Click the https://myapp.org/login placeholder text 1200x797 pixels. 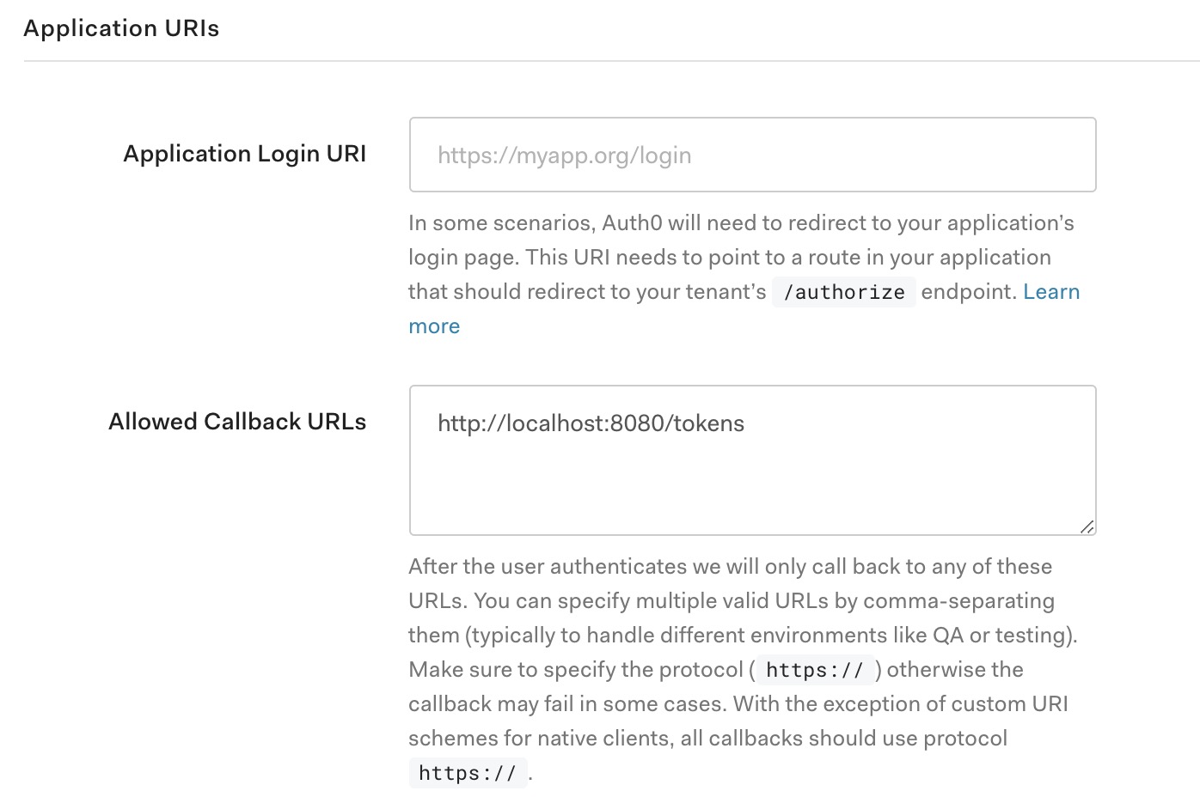(x=565, y=155)
